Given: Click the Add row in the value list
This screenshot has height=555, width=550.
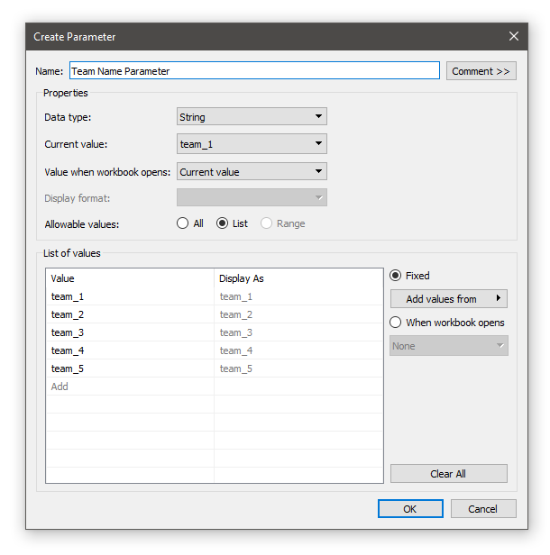Looking at the screenshot, I should [130, 387].
